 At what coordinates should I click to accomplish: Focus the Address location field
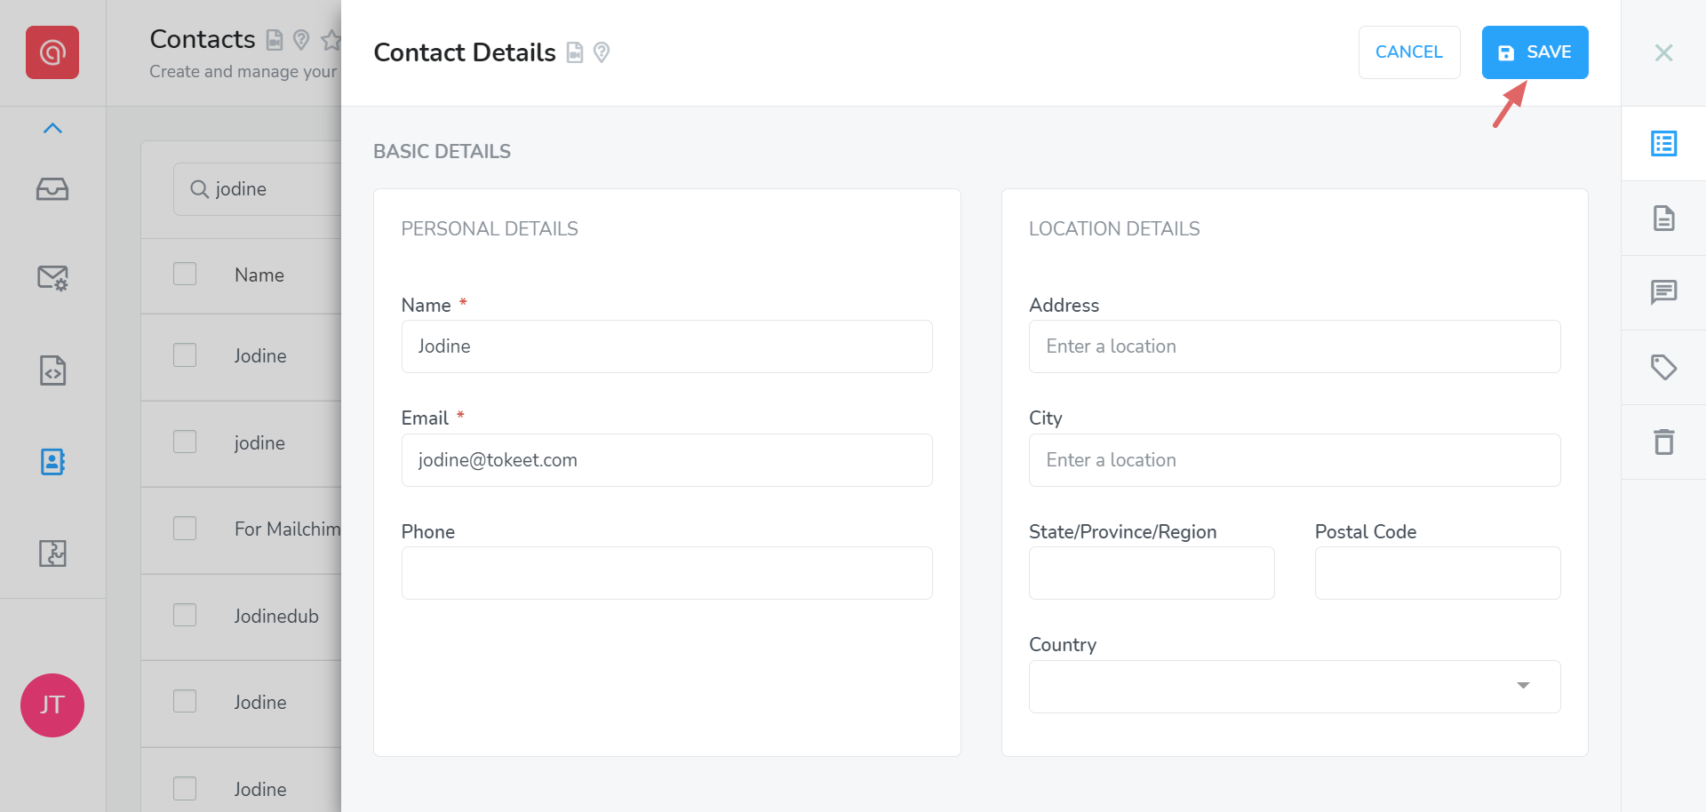pos(1294,346)
